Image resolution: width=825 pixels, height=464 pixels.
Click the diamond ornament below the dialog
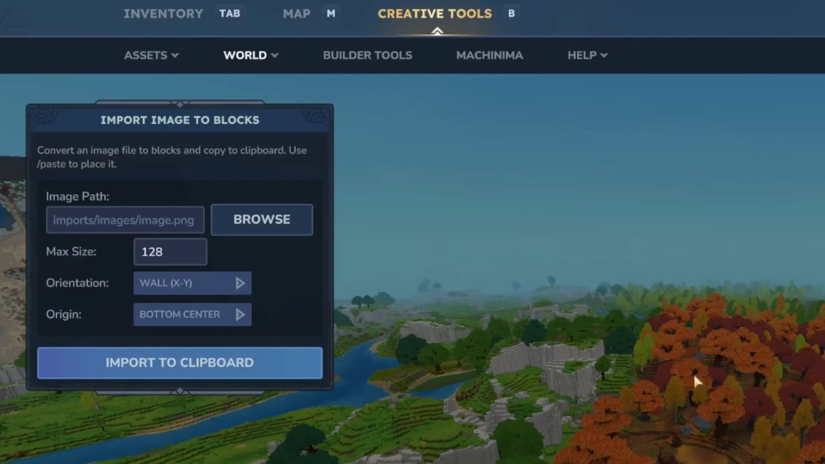coord(180,390)
